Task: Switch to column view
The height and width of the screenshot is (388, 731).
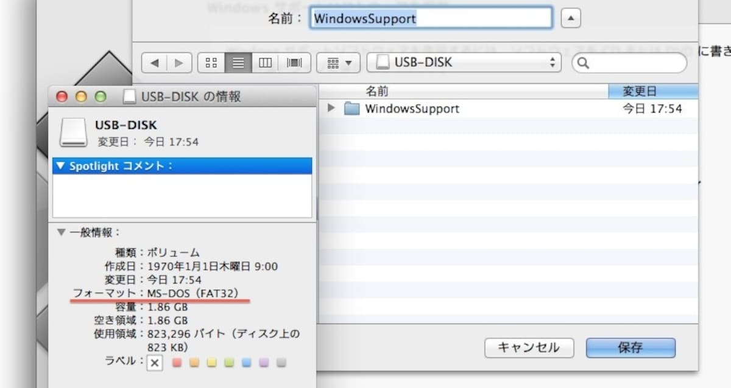Action: tap(265, 63)
